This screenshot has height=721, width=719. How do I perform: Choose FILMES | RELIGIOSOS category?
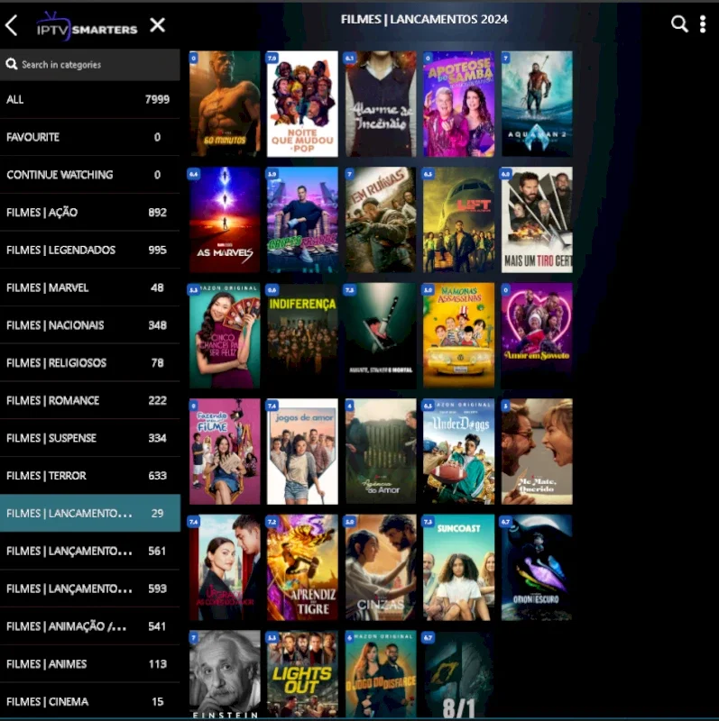pyautogui.click(x=89, y=363)
